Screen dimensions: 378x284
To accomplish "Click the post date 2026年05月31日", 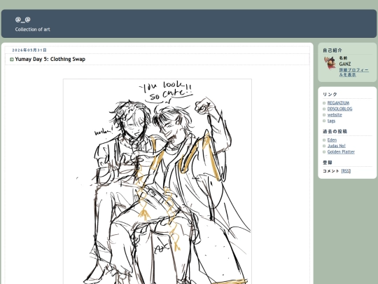I will click(x=29, y=50).
